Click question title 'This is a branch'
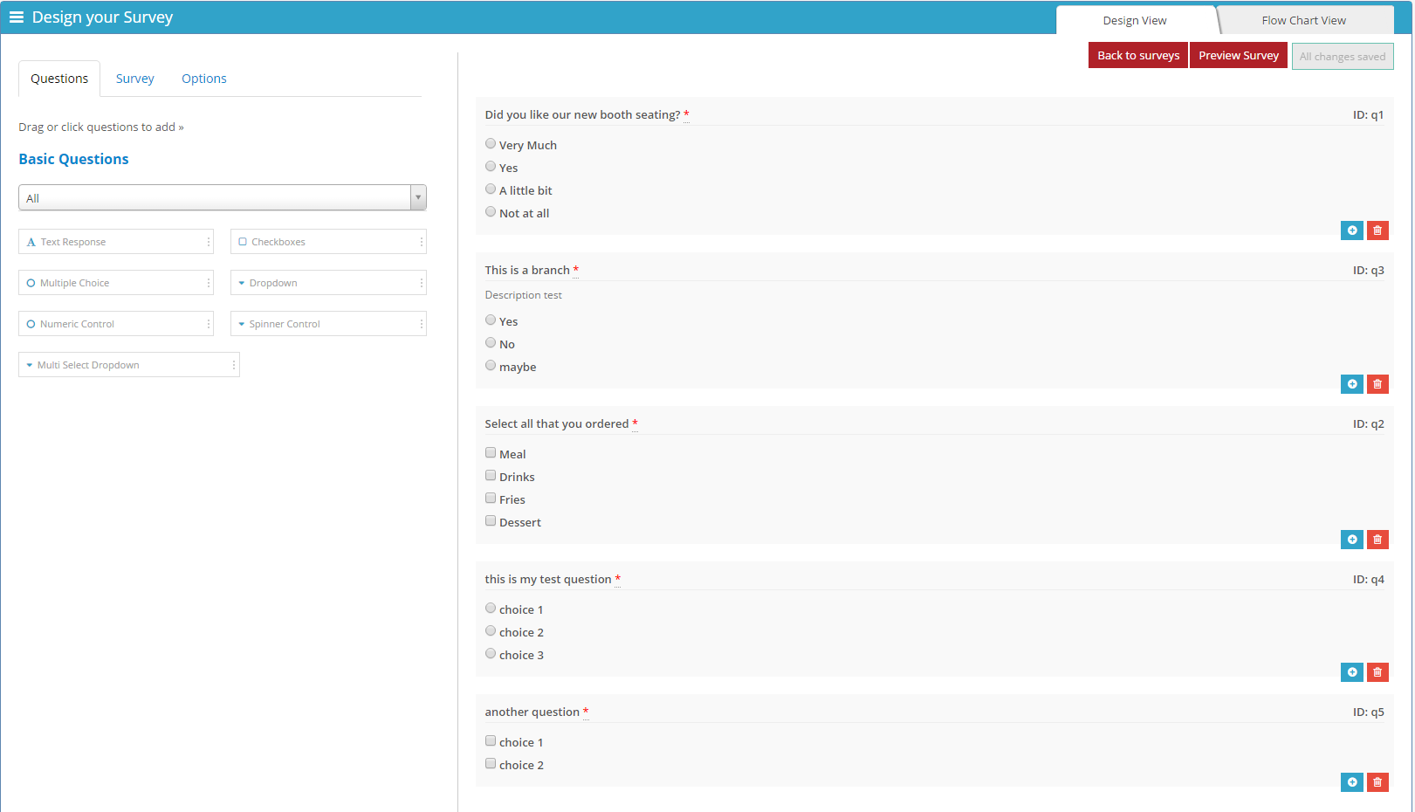1415x812 pixels. point(527,270)
